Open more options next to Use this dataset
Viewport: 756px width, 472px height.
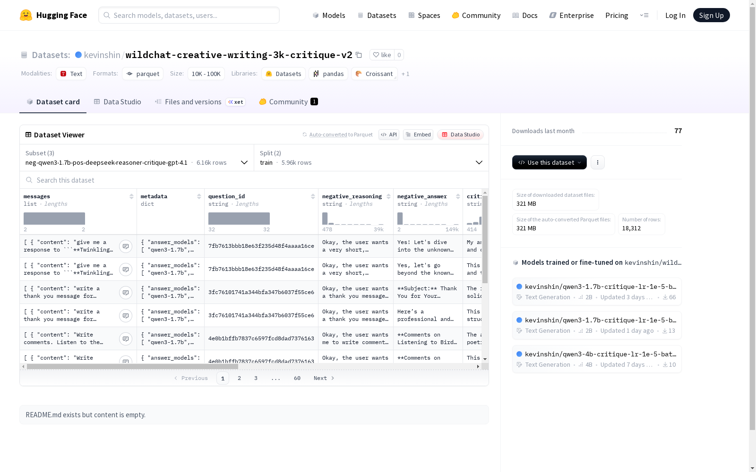point(598,162)
